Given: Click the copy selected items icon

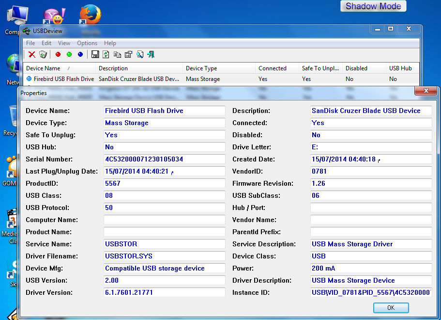Looking at the screenshot, I should [x=117, y=55].
